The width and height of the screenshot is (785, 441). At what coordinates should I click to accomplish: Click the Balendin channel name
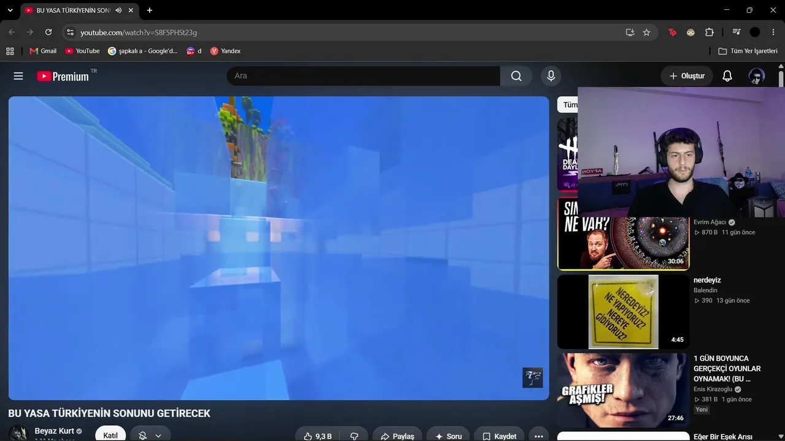tap(705, 290)
